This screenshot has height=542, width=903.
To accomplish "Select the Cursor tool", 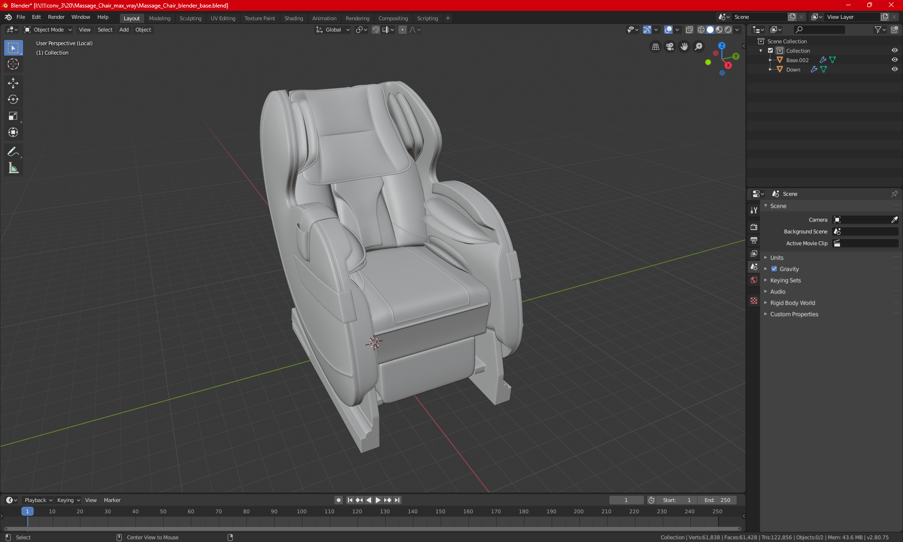I will [13, 64].
